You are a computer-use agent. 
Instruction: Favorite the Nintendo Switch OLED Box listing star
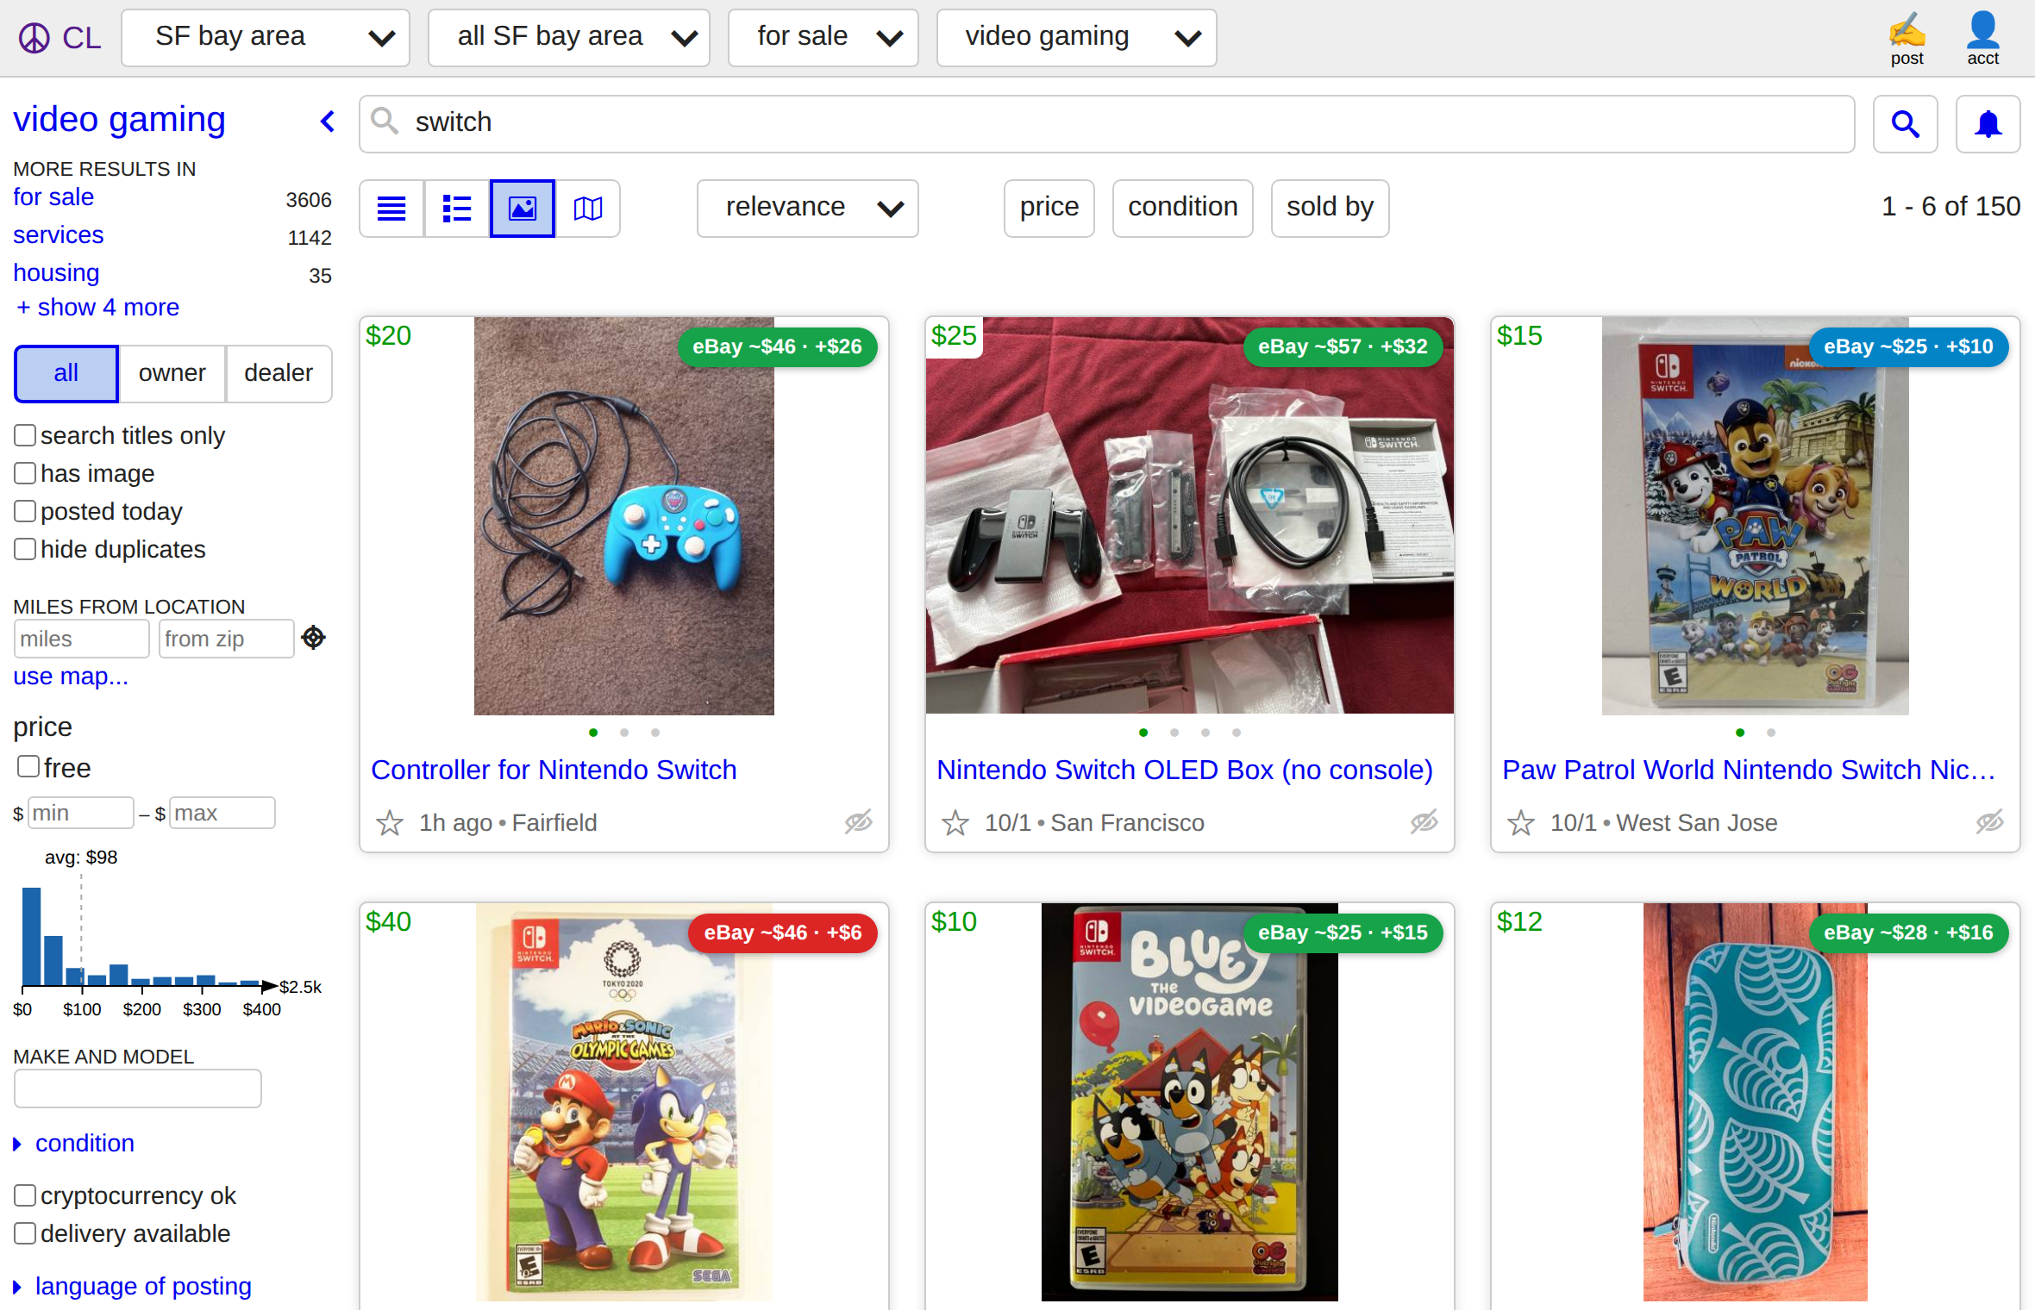(955, 823)
